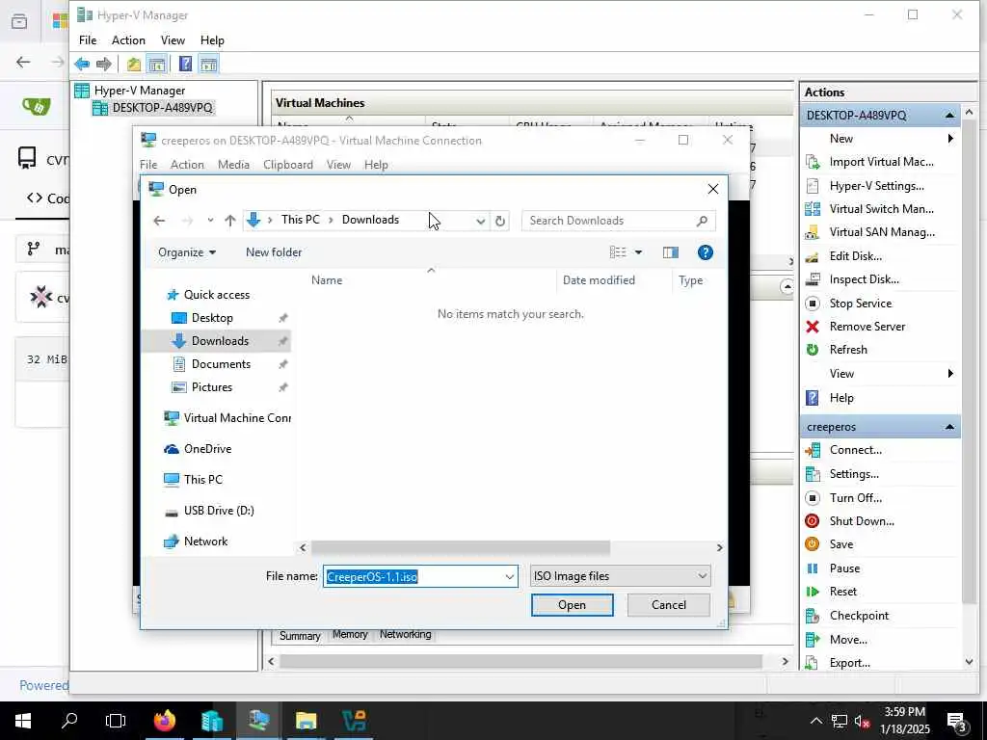Click Stop Service action
Viewport: 987px width, 740px height.
pos(860,304)
